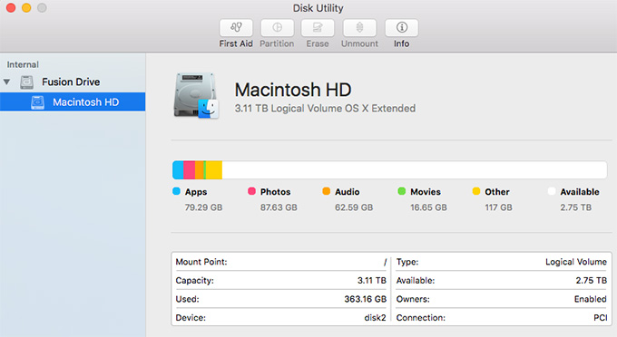Screen dimensions: 617x337
Task: Collapse the Fusion Drive disclosure triangle
Action: click(x=6, y=82)
